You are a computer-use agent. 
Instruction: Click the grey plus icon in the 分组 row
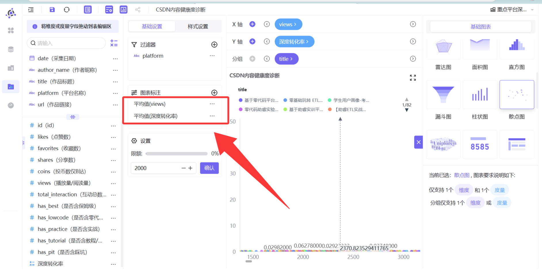click(x=252, y=59)
